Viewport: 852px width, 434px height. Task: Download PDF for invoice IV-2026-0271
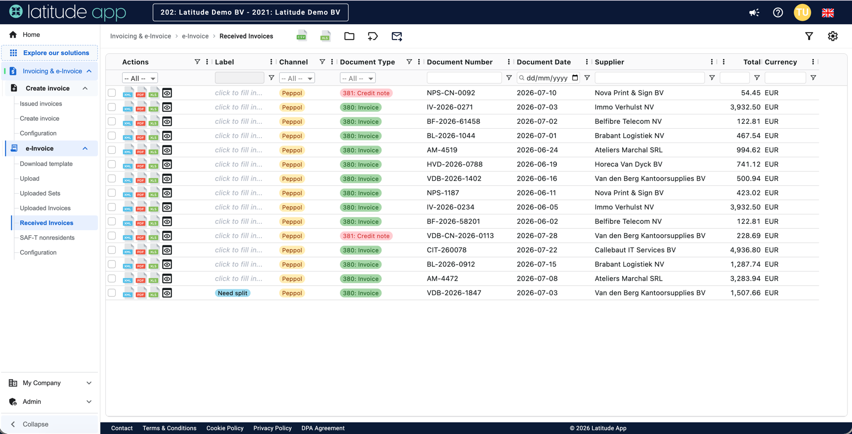pos(141,108)
